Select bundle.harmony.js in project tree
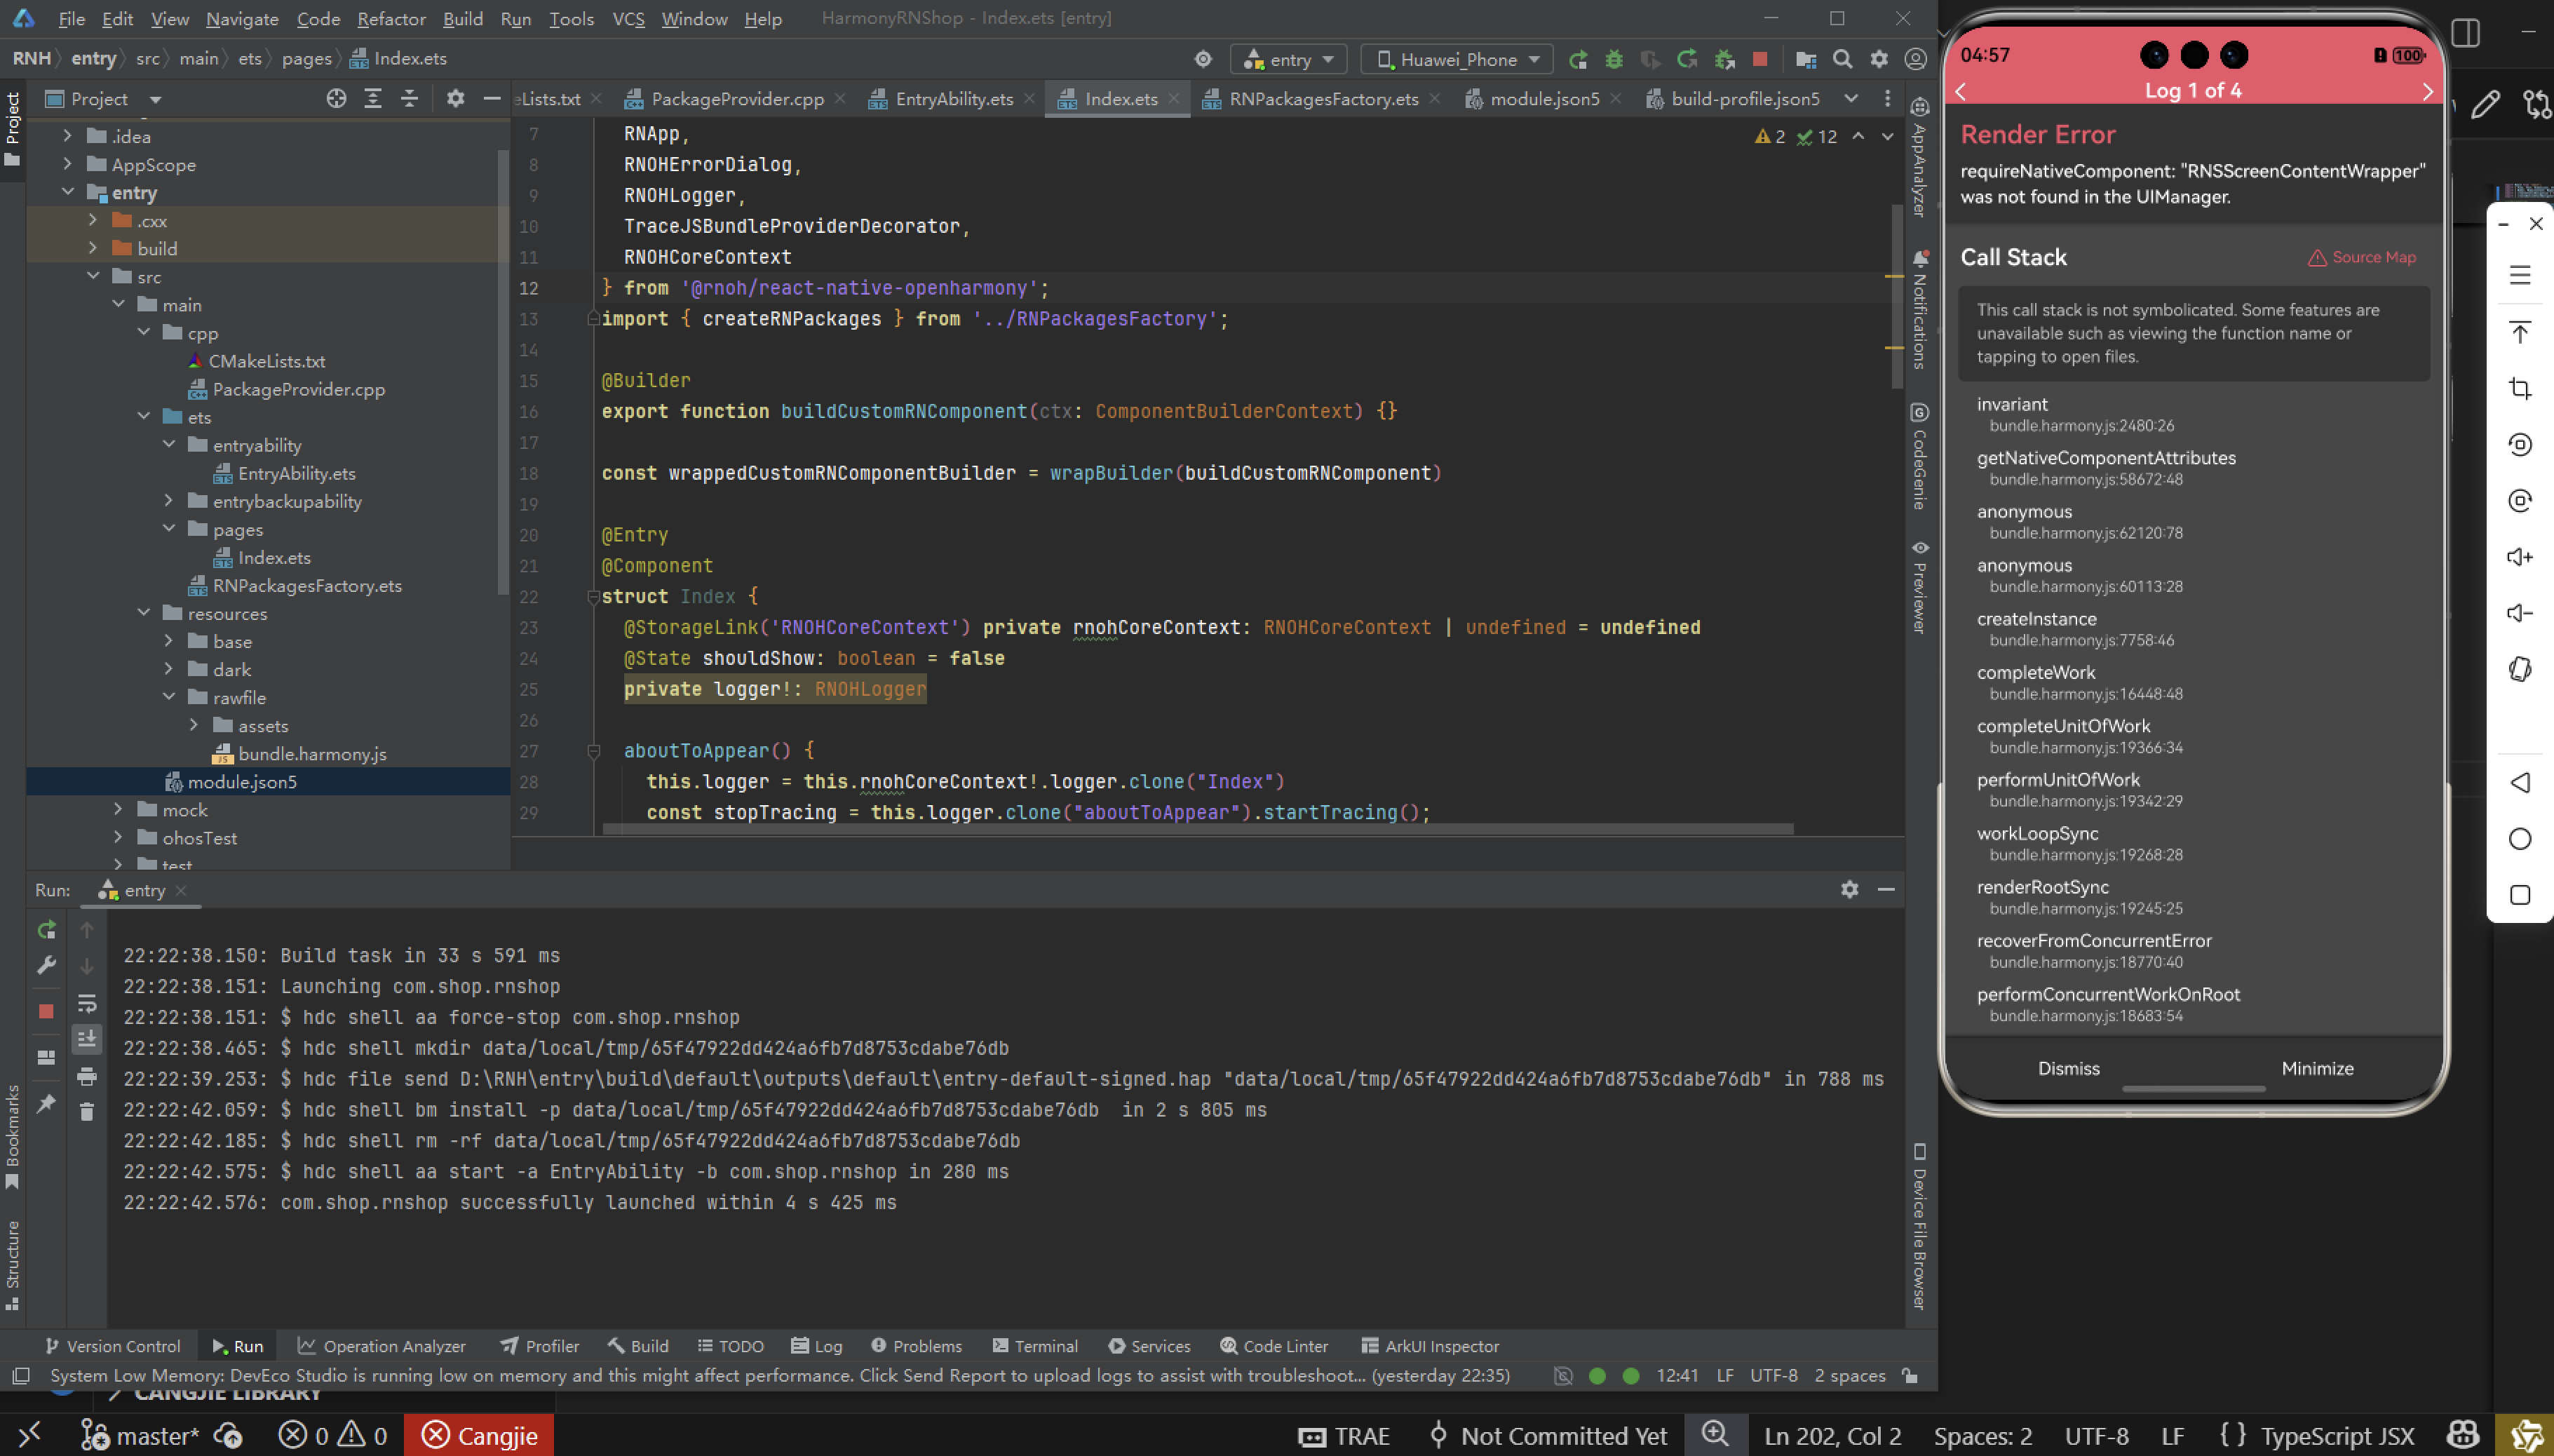2554x1456 pixels. (312, 754)
